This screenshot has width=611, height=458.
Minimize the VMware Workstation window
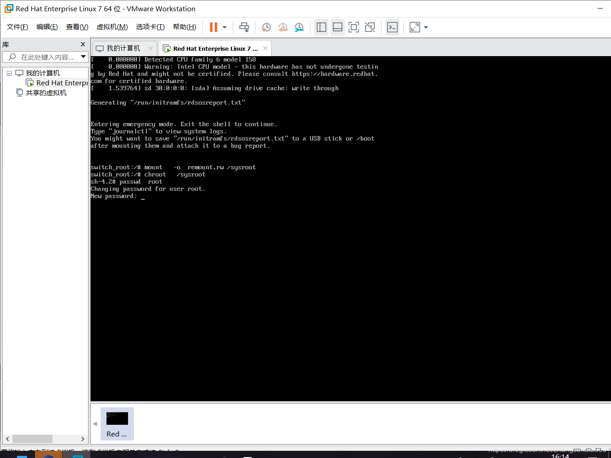600,9
